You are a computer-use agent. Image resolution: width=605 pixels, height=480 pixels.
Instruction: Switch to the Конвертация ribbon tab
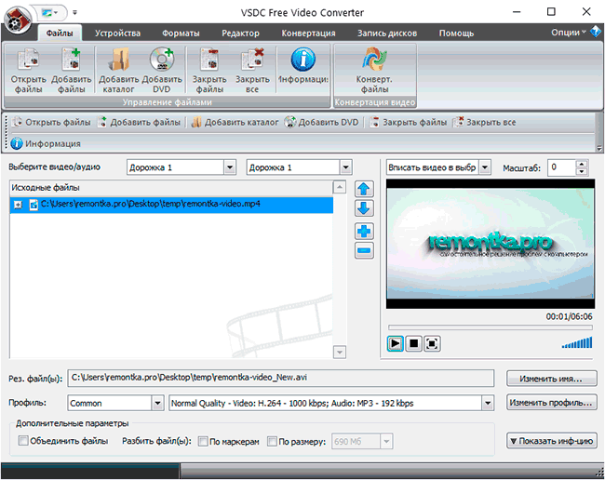[308, 33]
